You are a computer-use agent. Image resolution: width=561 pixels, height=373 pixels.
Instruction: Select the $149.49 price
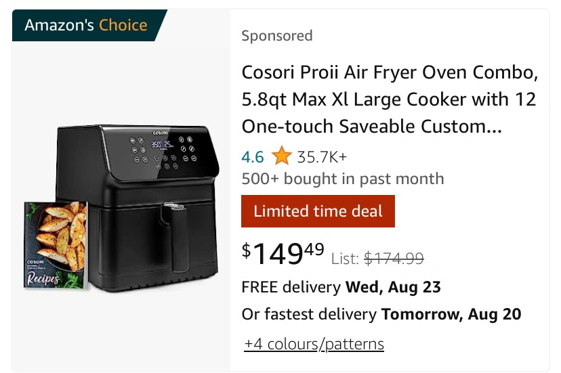pyautogui.click(x=283, y=253)
